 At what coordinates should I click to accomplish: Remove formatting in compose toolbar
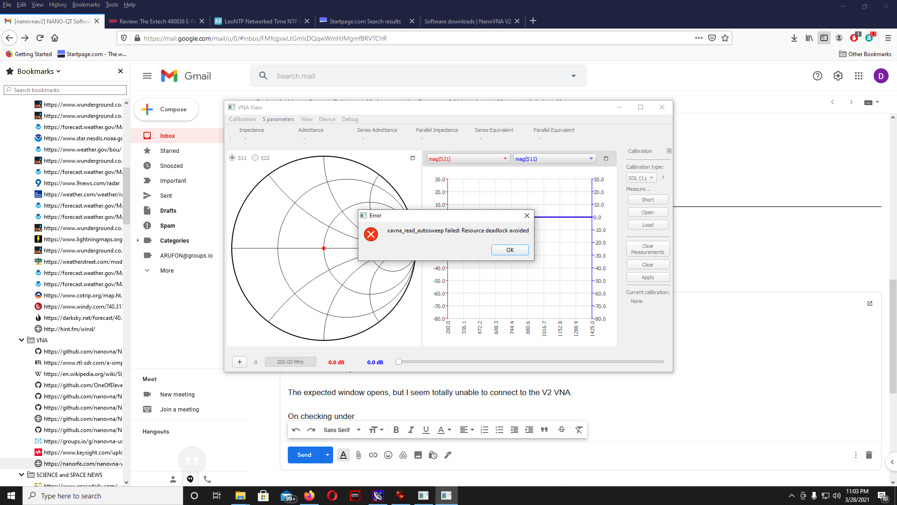(579, 430)
